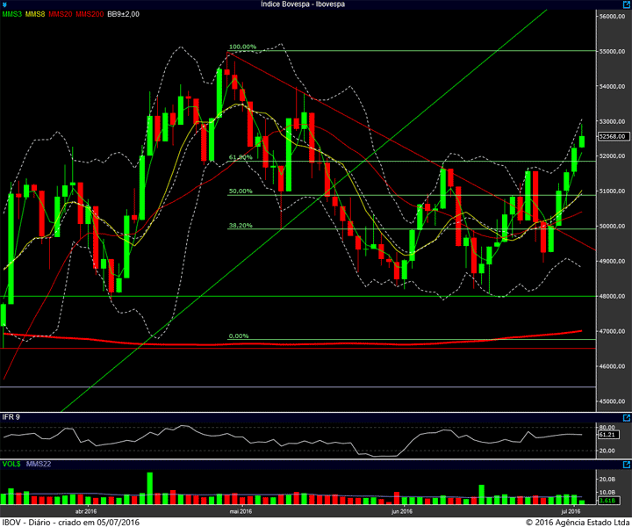Click the 51000,00 price axis label
Screen dimensions: 632x527
[x=613, y=191]
